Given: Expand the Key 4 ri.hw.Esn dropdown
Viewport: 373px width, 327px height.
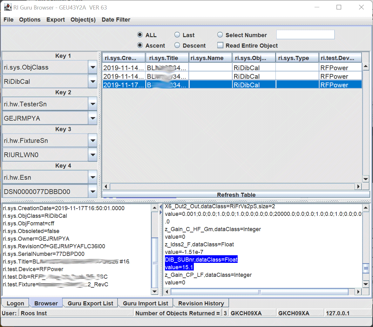Looking at the screenshot, I should pyautogui.click(x=92, y=177).
